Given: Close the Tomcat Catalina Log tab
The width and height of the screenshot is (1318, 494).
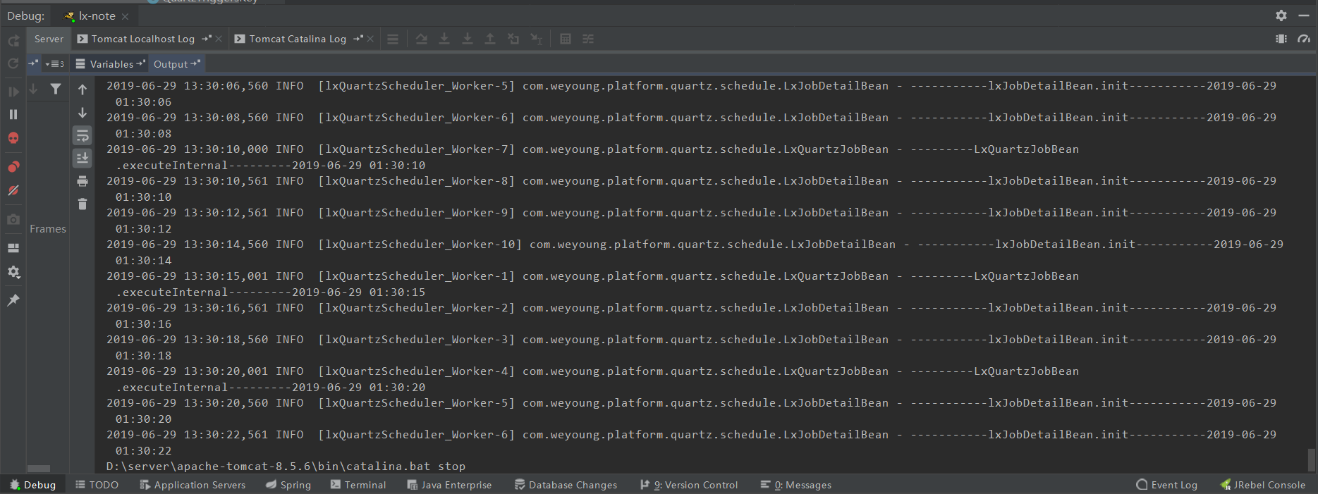Looking at the screenshot, I should point(370,39).
